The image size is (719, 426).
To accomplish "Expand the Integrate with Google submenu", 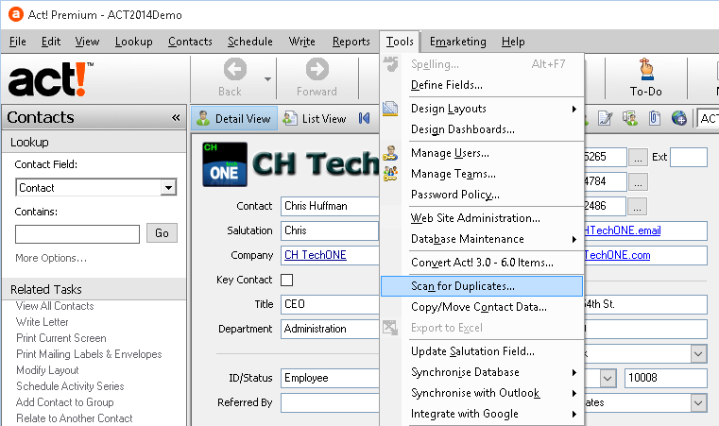I will pos(574,414).
